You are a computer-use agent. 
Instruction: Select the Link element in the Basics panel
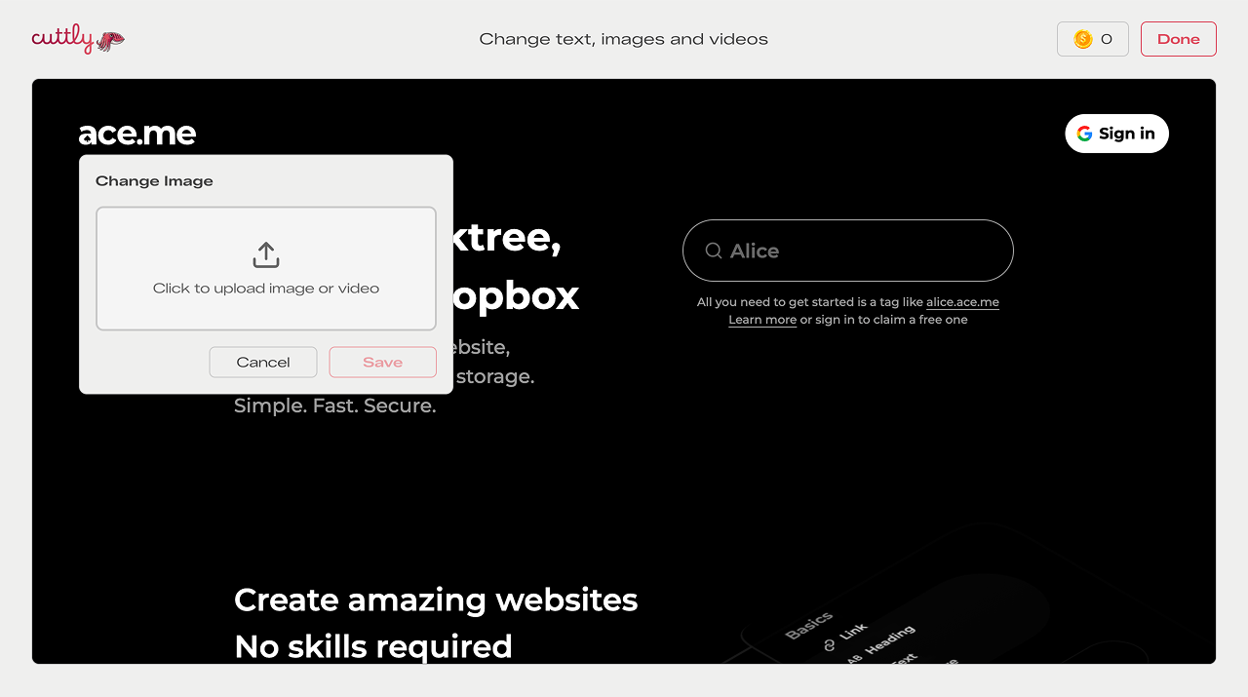point(854,631)
